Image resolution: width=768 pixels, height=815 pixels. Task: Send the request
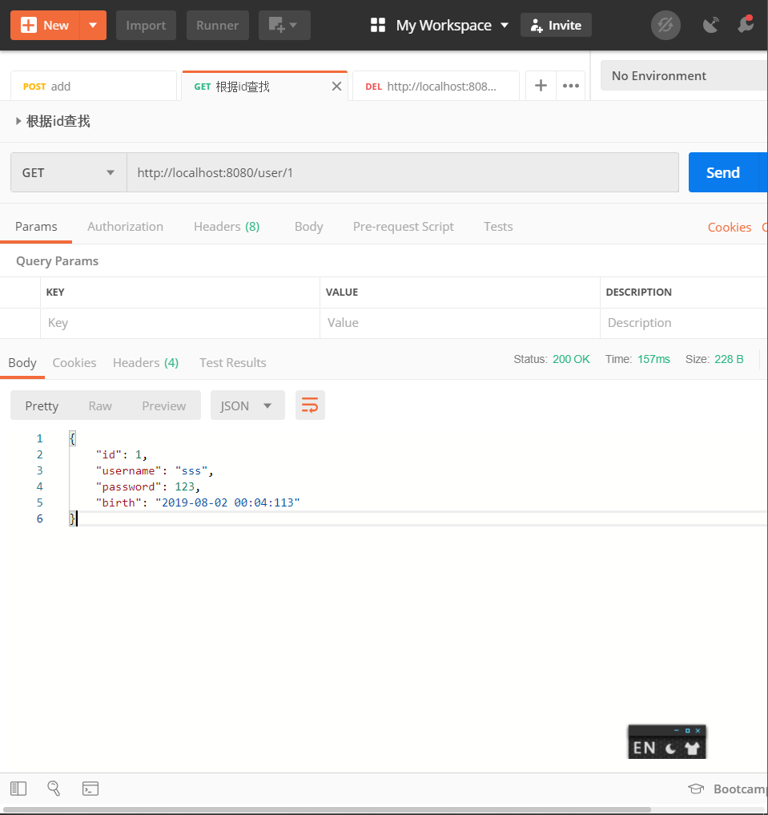coord(723,172)
